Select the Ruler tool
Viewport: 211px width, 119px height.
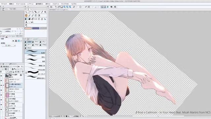(x=45, y=19)
